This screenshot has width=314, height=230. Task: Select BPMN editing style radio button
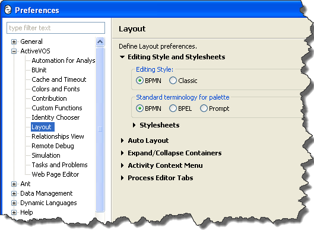point(139,81)
